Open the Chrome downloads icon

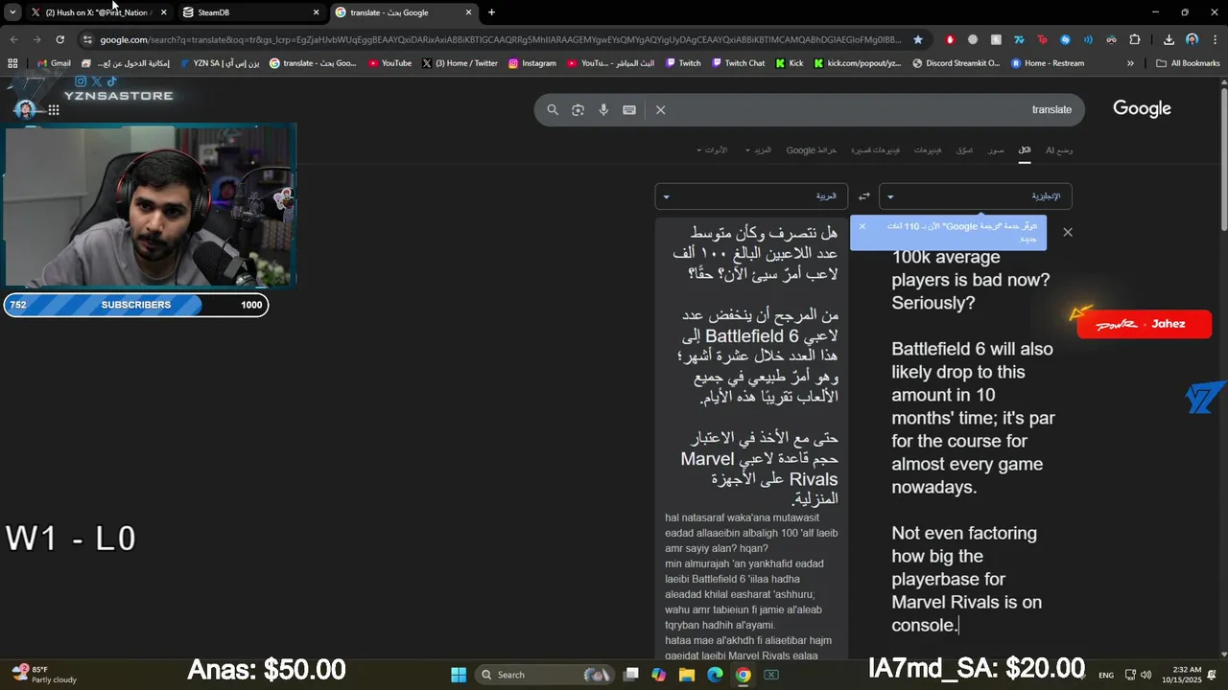point(1169,39)
